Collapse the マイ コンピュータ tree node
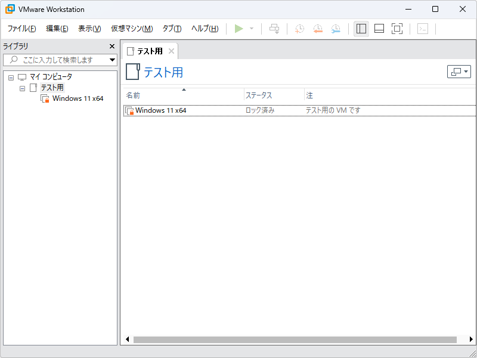Screen dimensions: 477x358 (x=11, y=78)
